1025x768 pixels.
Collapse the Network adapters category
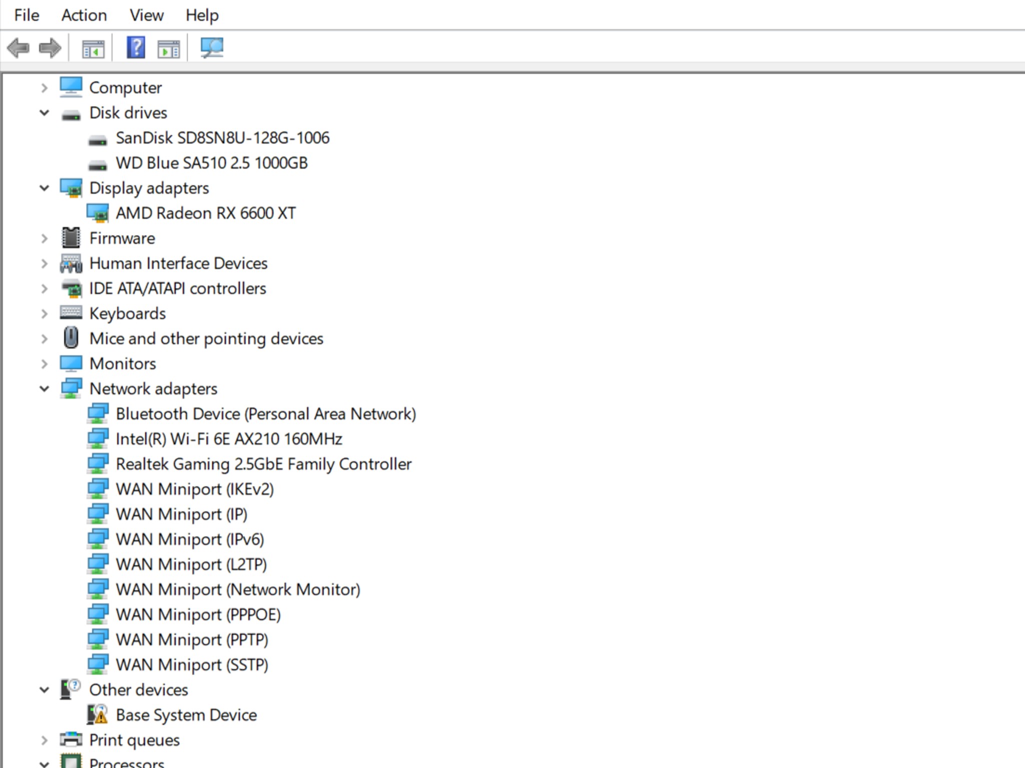pyautogui.click(x=44, y=388)
